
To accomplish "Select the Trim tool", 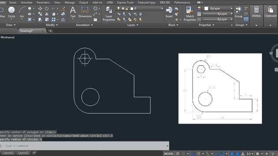I will click(53, 9).
